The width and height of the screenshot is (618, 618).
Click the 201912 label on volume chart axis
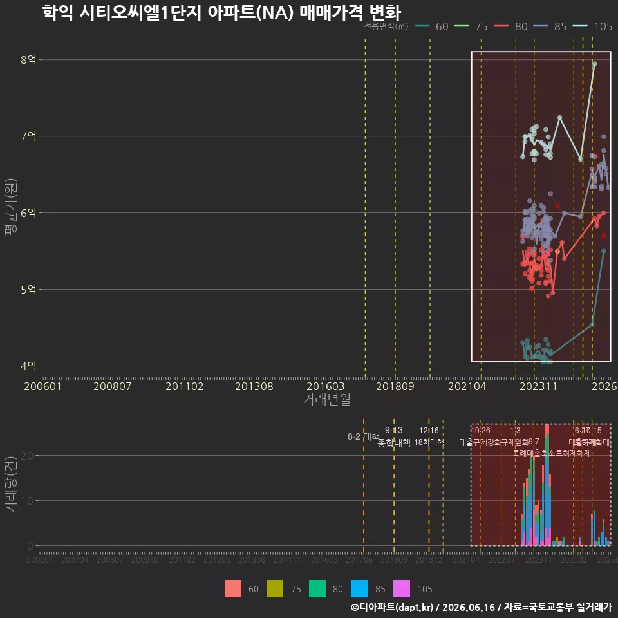coord(429,559)
